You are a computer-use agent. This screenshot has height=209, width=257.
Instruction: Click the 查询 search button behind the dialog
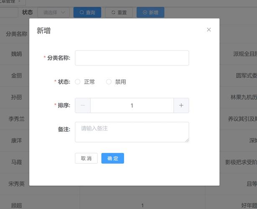tap(87, 13)
